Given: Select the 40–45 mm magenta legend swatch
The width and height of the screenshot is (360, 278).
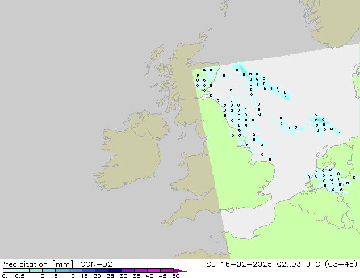Looking at the screenshot, I should [154, 271].
